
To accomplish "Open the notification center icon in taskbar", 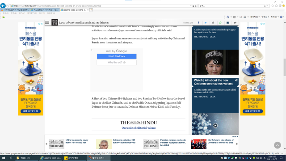I will pos(281,158).
